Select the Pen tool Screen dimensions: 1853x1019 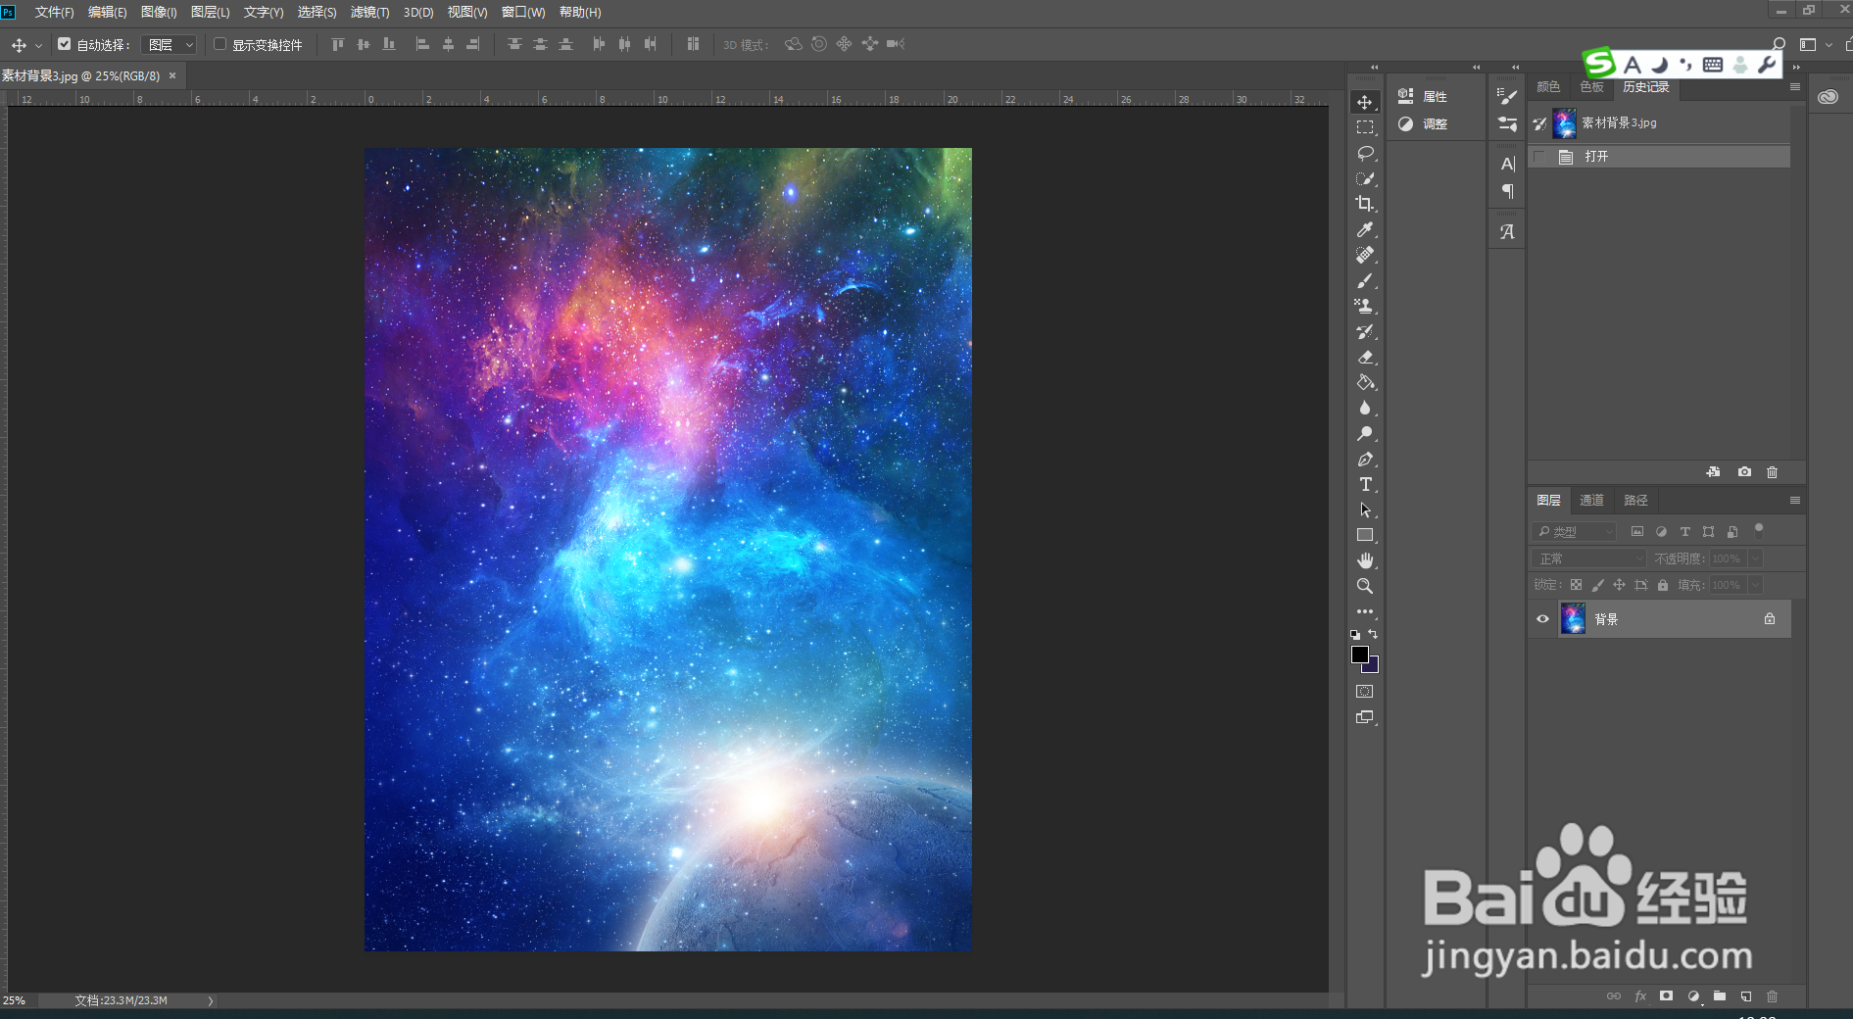[x=1365, y=459]
